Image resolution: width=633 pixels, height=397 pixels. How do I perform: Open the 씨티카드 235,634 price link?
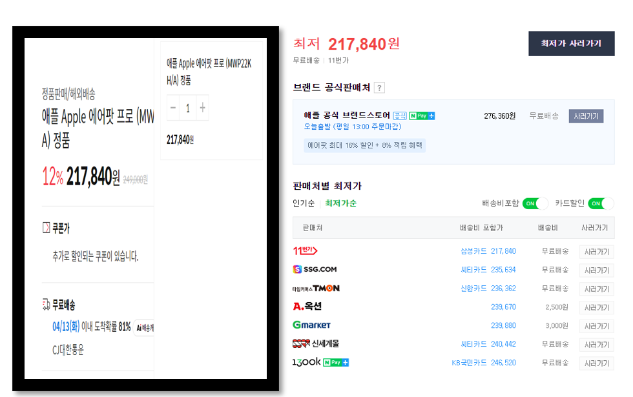(x=488, y=270)
